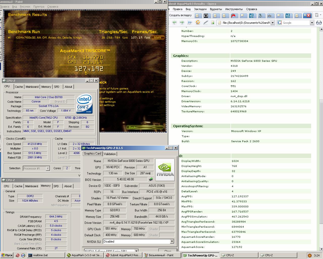
Task: Click the blue media player quick launch icon
Action: tap(23, 255)
